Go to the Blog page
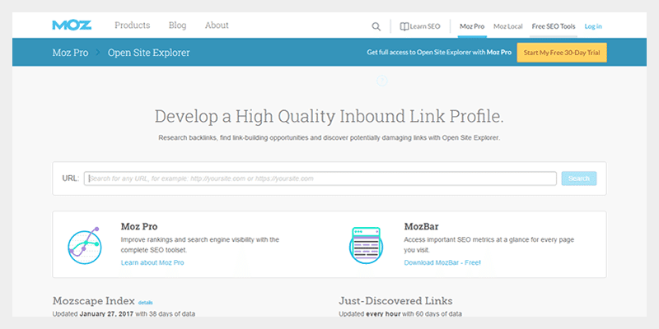Screen dimensions: 659x329 [177, 25]
